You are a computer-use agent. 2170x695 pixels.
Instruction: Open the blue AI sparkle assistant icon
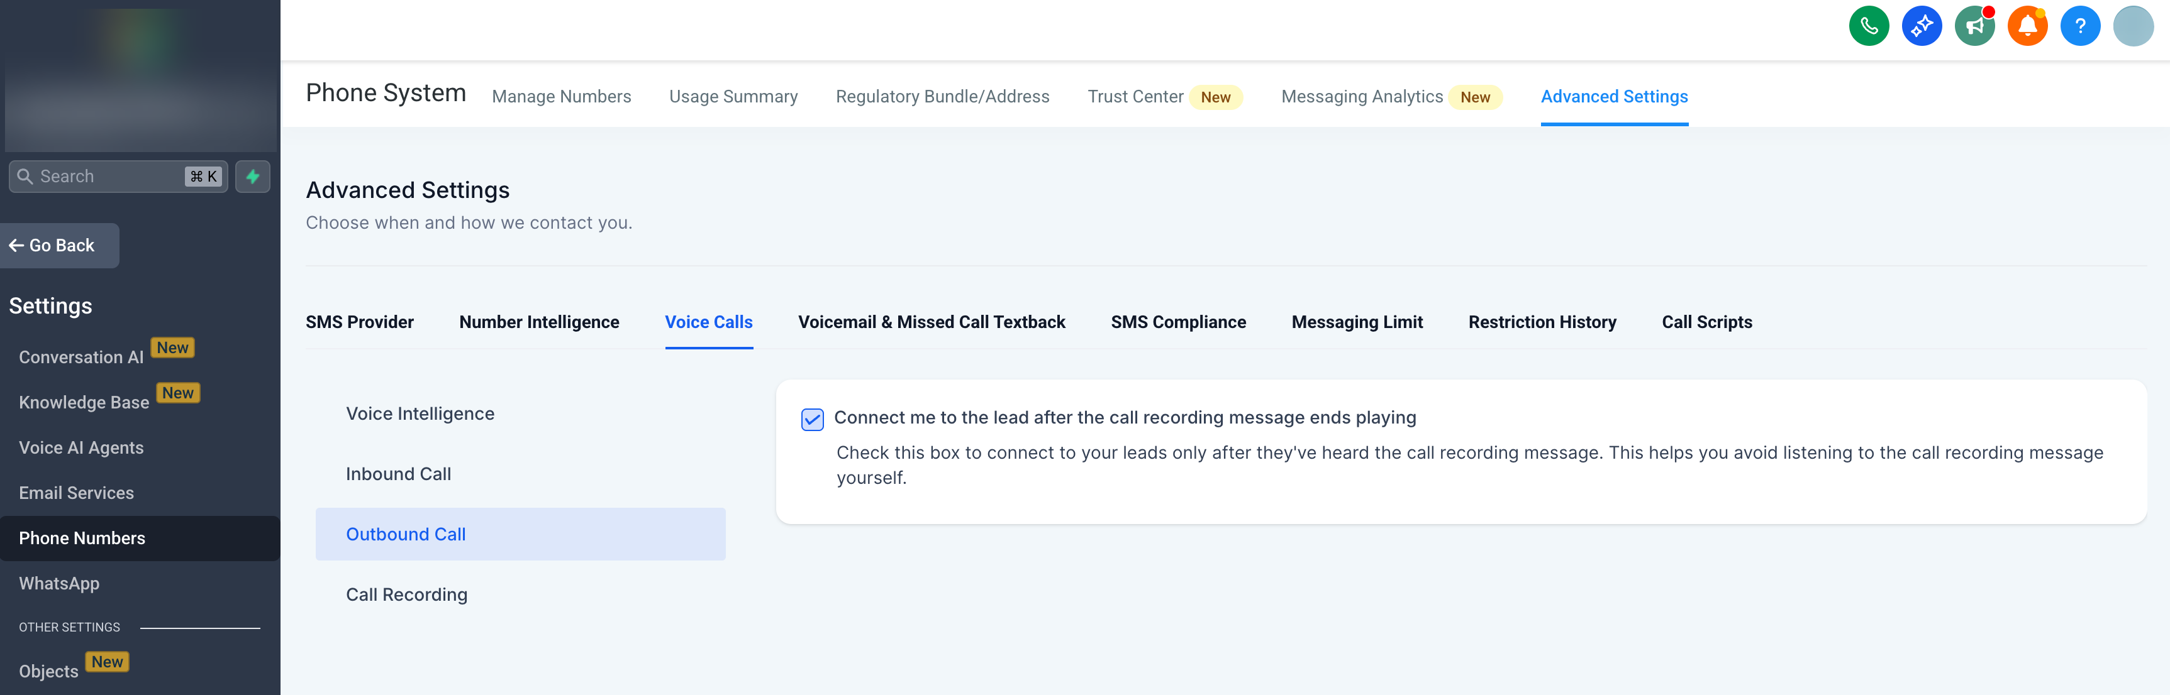pos(1921,26)
